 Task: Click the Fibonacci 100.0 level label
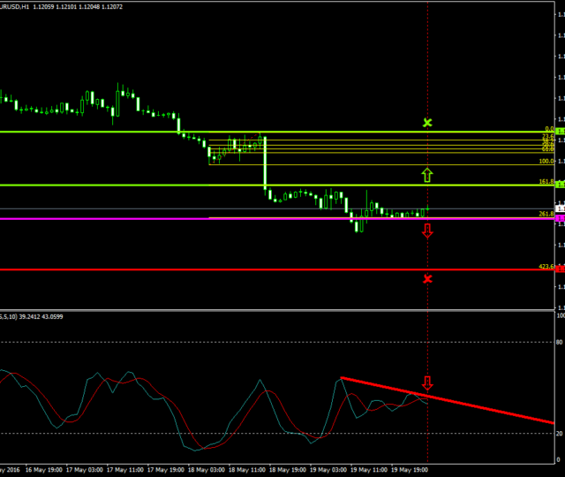(545, 162)
